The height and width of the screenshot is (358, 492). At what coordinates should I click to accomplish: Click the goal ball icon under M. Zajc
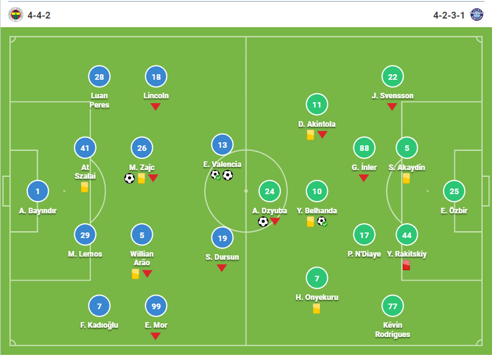[x=129, y=178]
